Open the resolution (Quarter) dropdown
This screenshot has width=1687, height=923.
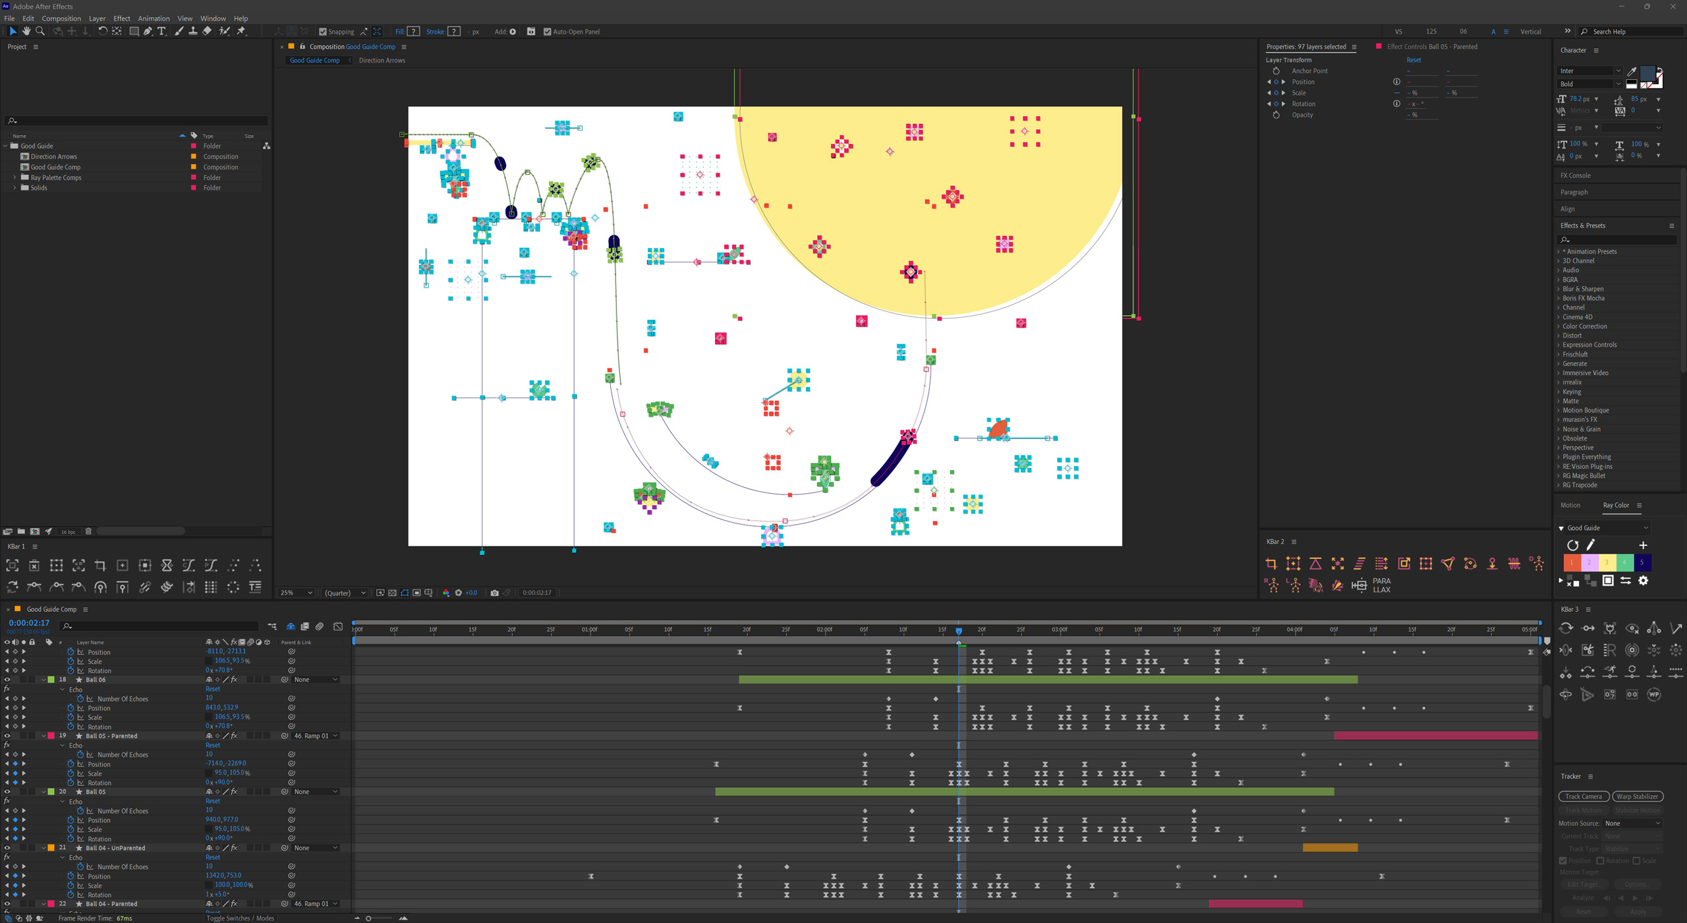(345, 593)
